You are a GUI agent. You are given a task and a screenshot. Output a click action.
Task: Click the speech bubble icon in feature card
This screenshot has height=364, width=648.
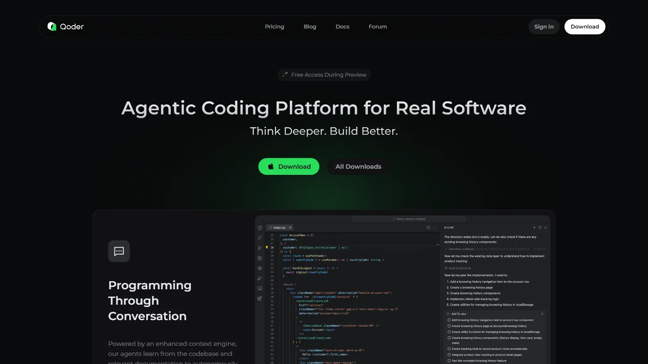click(119, 251)
